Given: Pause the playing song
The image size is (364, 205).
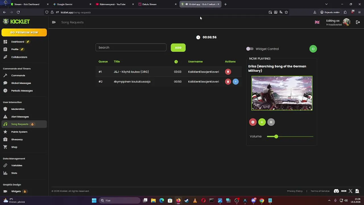Looking at the screenshot, I should pos(271,122).
